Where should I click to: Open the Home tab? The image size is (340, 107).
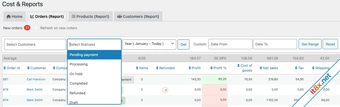pos(14,16)
